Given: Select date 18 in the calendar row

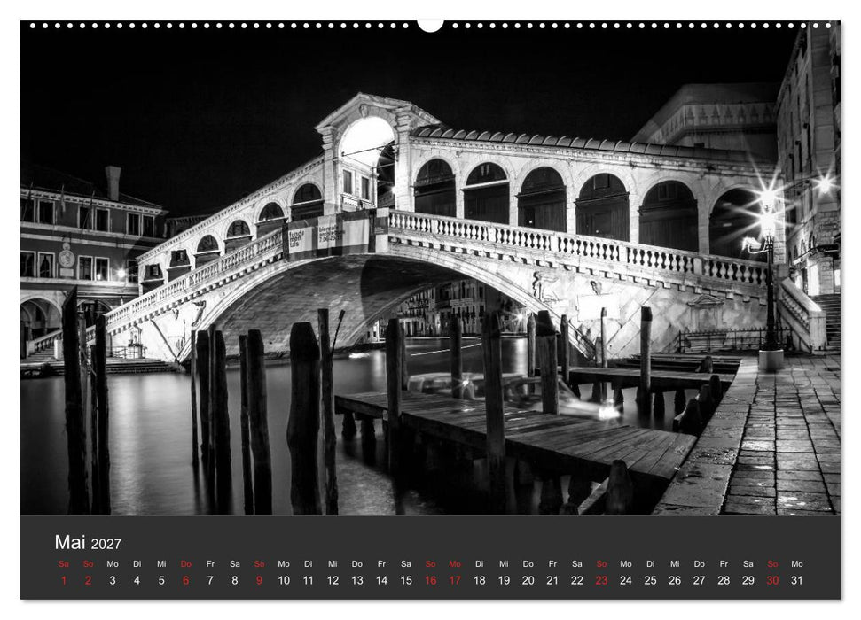Looking at the screenshot, I should pyautogui.click(x=480, y=580).
